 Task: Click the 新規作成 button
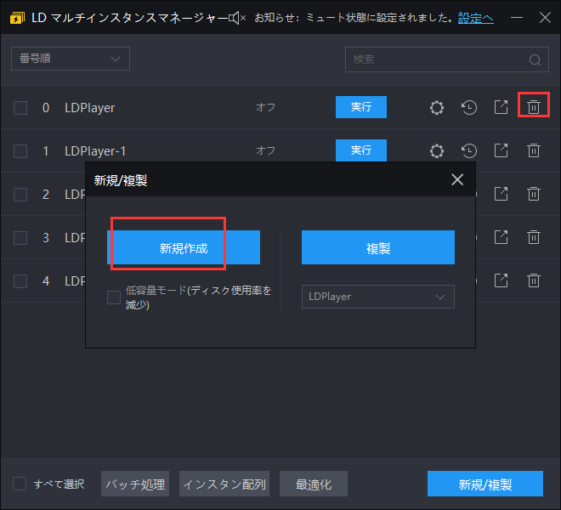[x=184, y=247]
